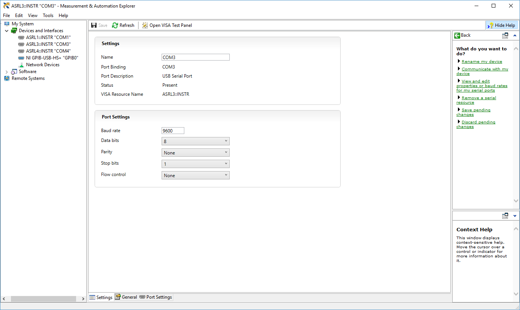Click the layout icon in Context Help header
The height and width of the screenshot is (310, 520).
(505, 216)
